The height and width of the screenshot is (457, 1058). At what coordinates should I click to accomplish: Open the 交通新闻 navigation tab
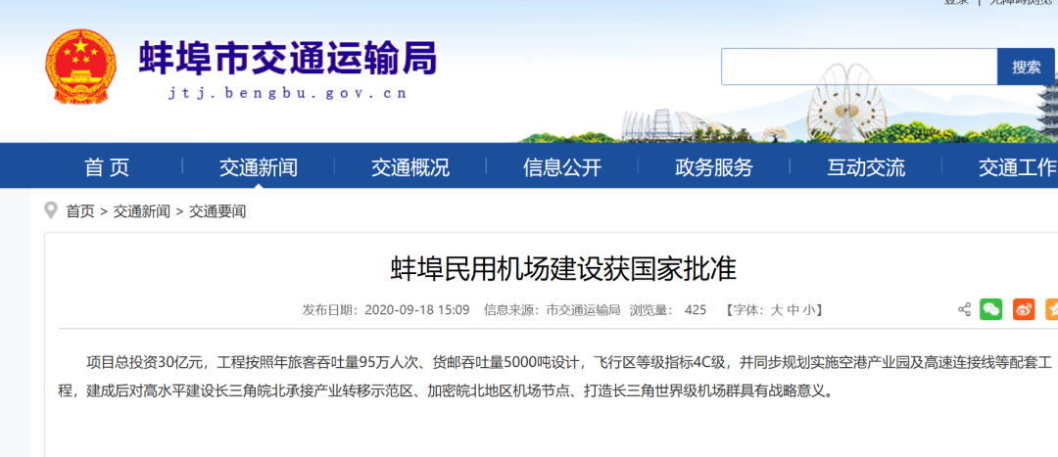point(259,167)
